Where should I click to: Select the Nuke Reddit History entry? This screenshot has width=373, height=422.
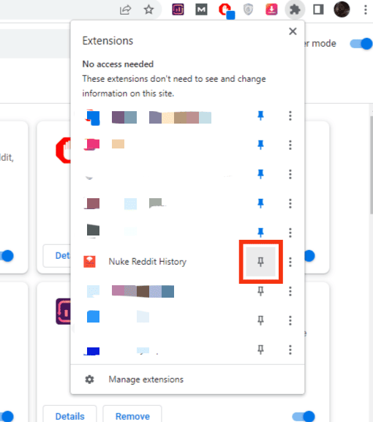tap(147, 262)
